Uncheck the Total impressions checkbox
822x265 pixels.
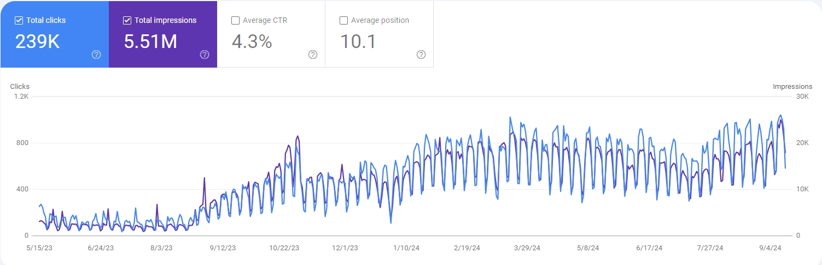point(127,21)
